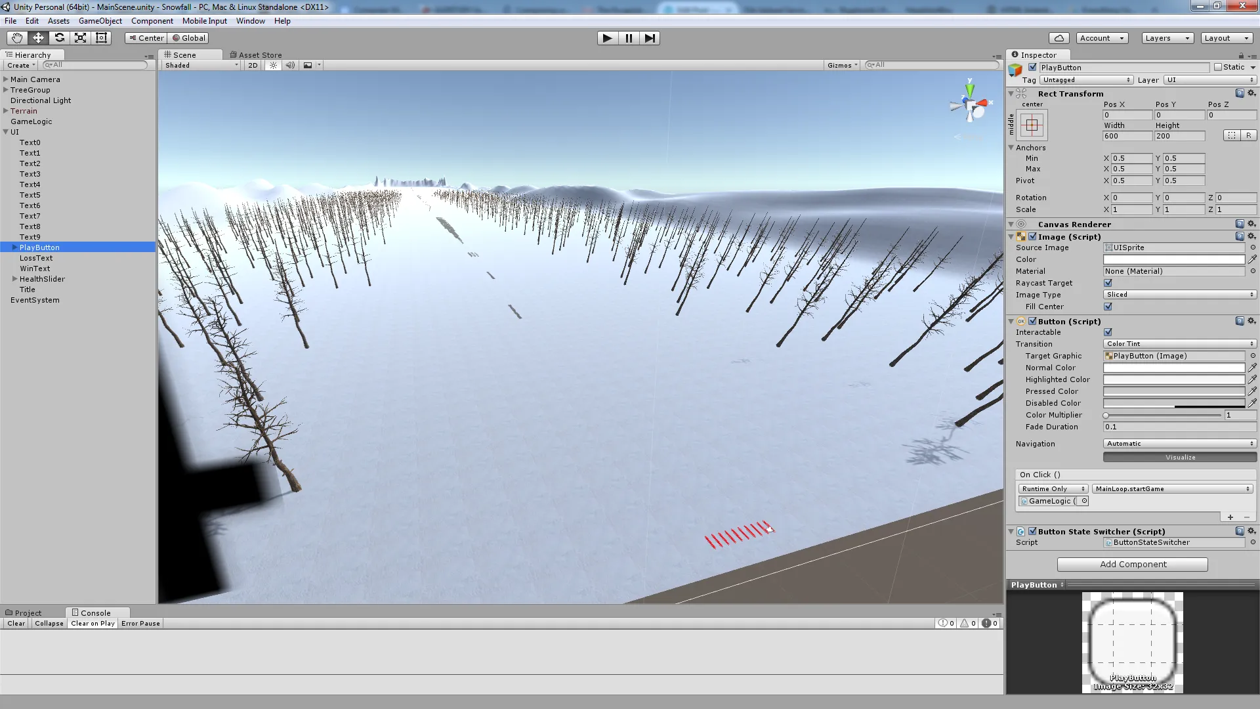
Task: Select the Rotate tool icon
Action: 59,38
